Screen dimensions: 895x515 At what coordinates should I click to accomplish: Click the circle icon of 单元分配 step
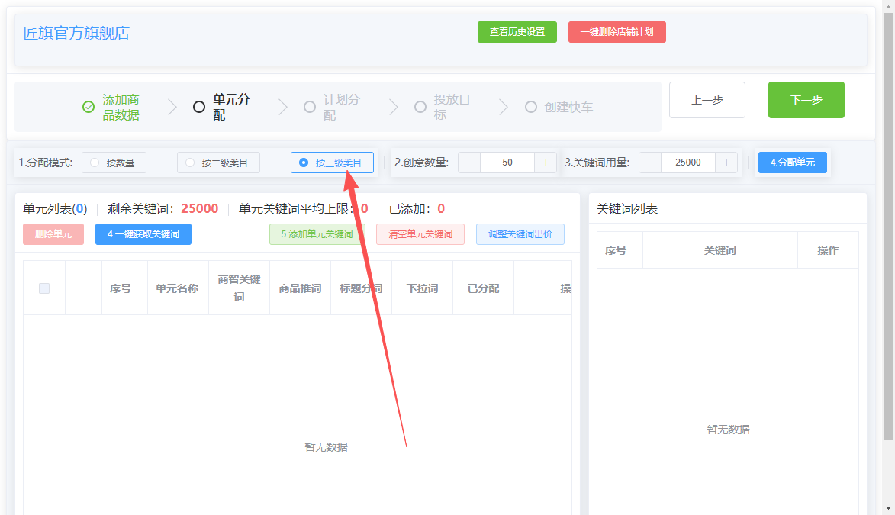198,107
